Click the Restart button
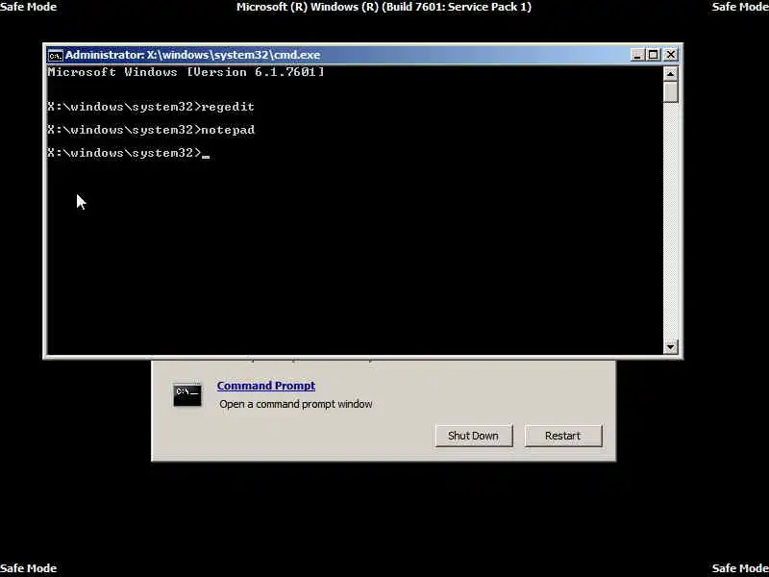 (563, 436)
